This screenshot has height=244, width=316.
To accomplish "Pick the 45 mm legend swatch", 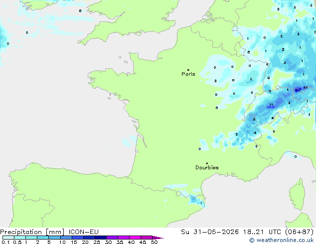I will pyautogui.click(x=147, y=238).
